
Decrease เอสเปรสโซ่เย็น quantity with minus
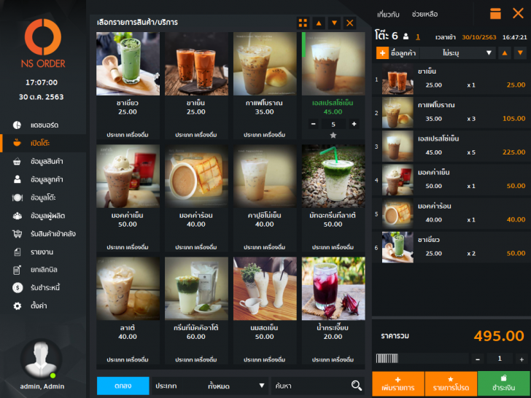[x=313, y=124]
